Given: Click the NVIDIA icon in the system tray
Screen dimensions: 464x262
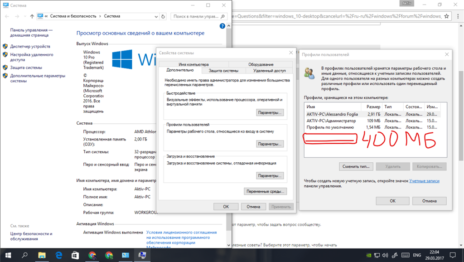Looking at the screenshot, I should 369,255.
